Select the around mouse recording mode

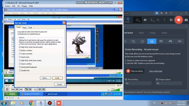pyautogui.click(x=152, y=41)
